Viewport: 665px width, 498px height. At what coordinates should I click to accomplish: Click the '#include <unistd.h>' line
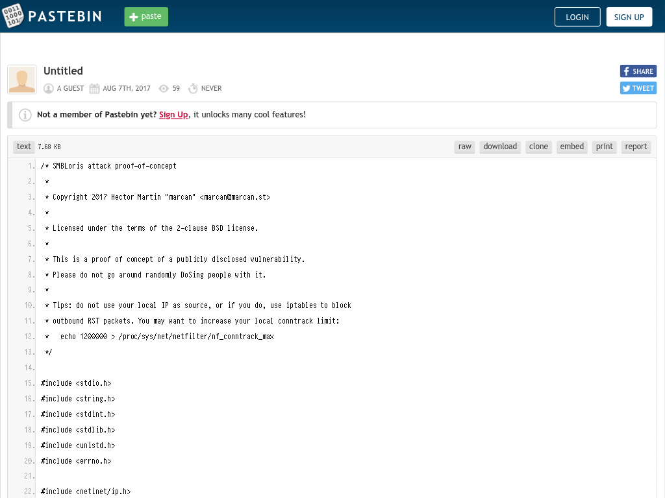[78, 445]
